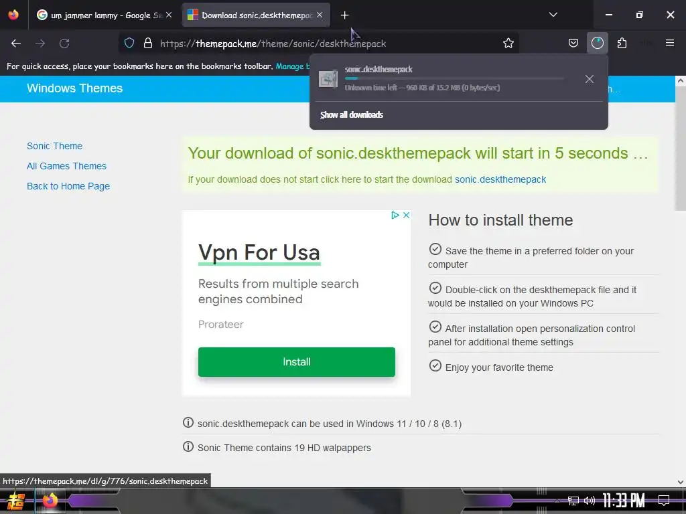Click 'After installation open personalization' step

(x=531, y=335)
